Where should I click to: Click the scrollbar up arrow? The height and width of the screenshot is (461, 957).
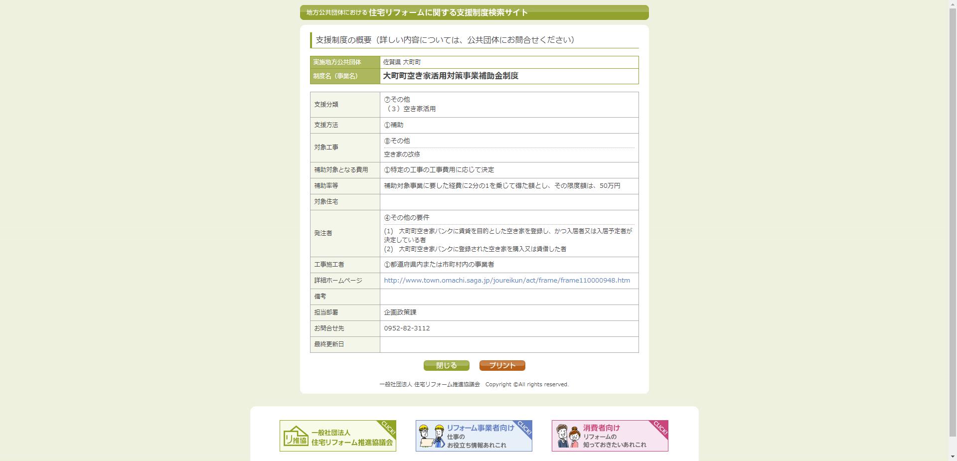pos(953,4)
